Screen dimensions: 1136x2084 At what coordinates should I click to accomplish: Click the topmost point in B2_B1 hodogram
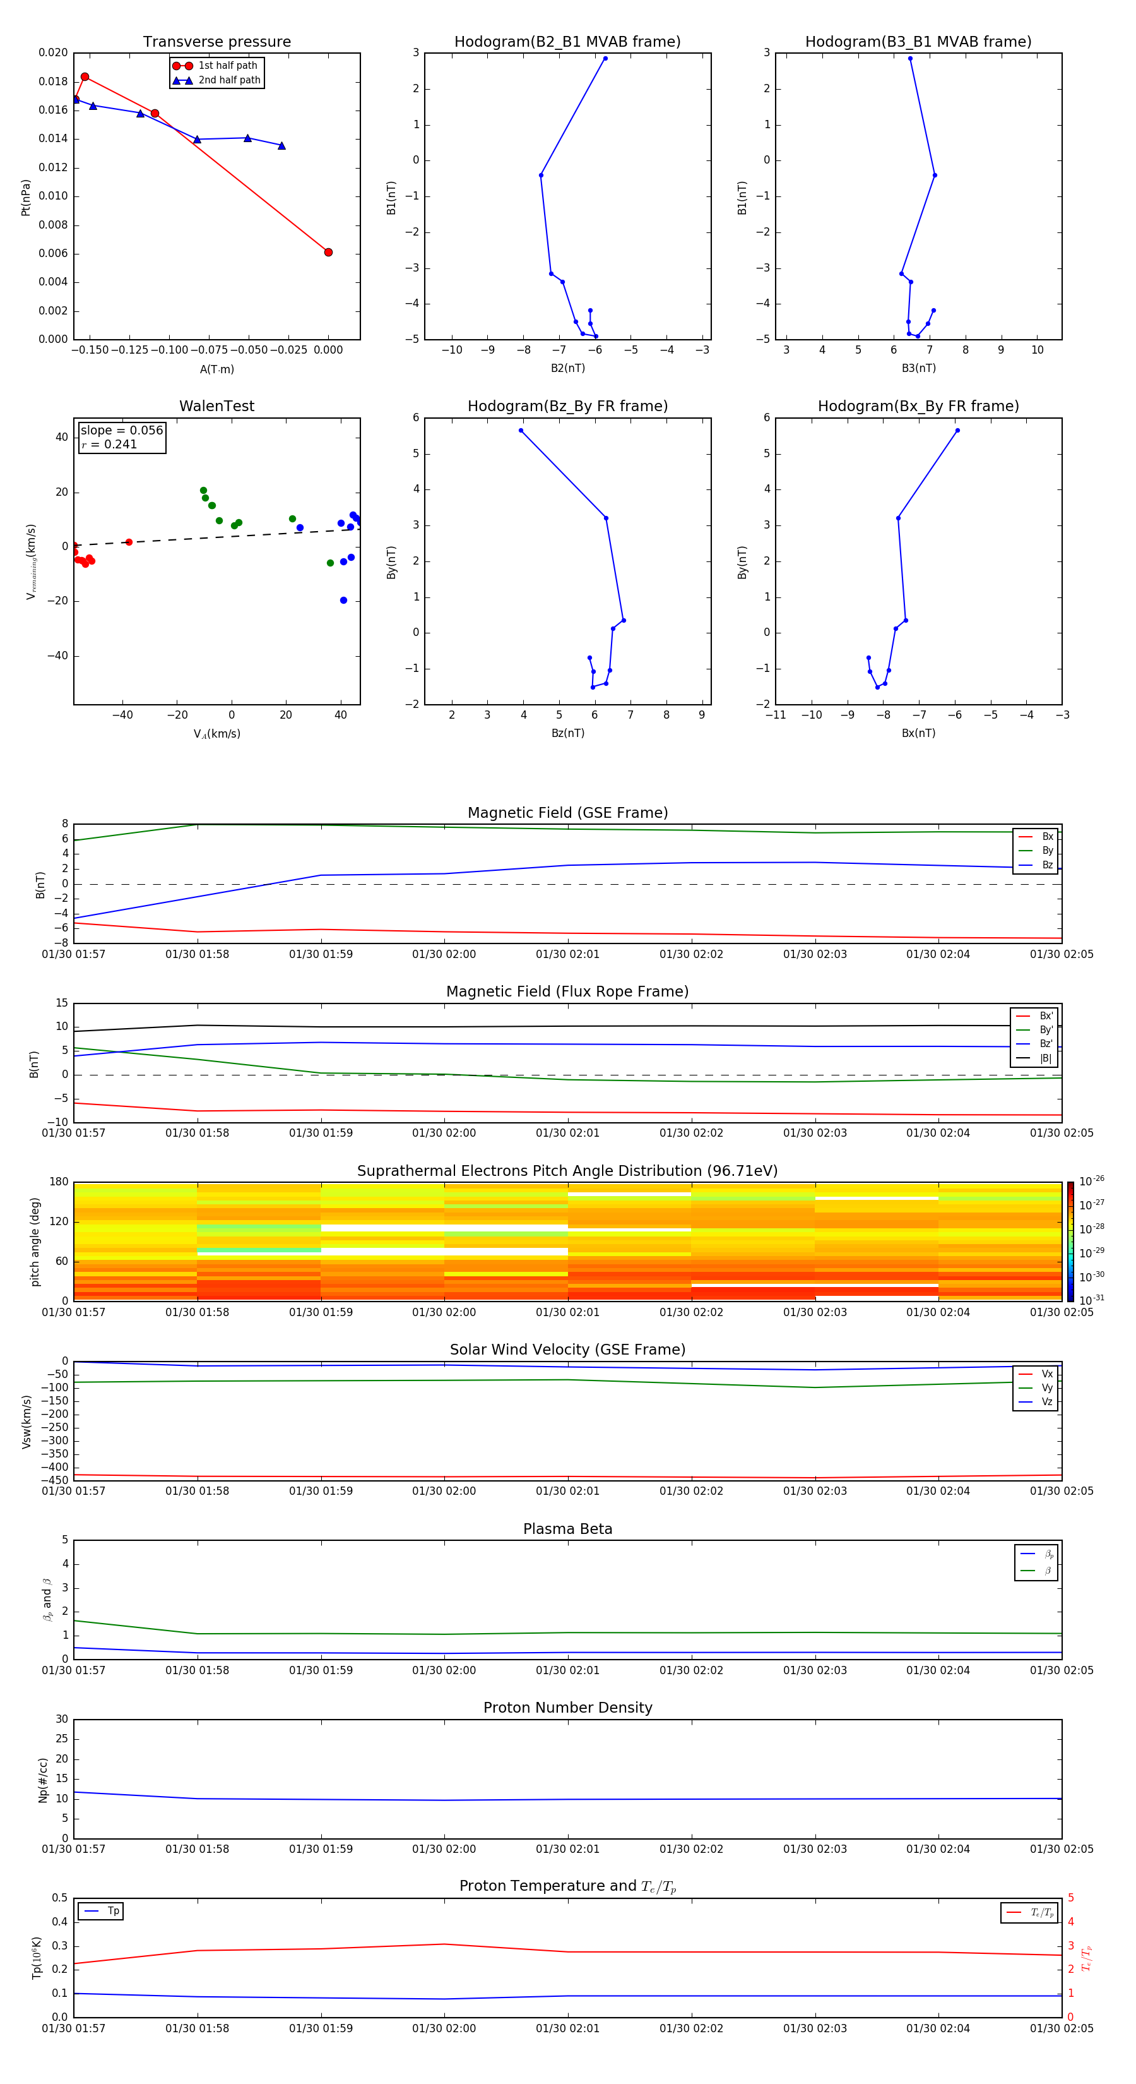pyautogui.click(x=605, y=58)
